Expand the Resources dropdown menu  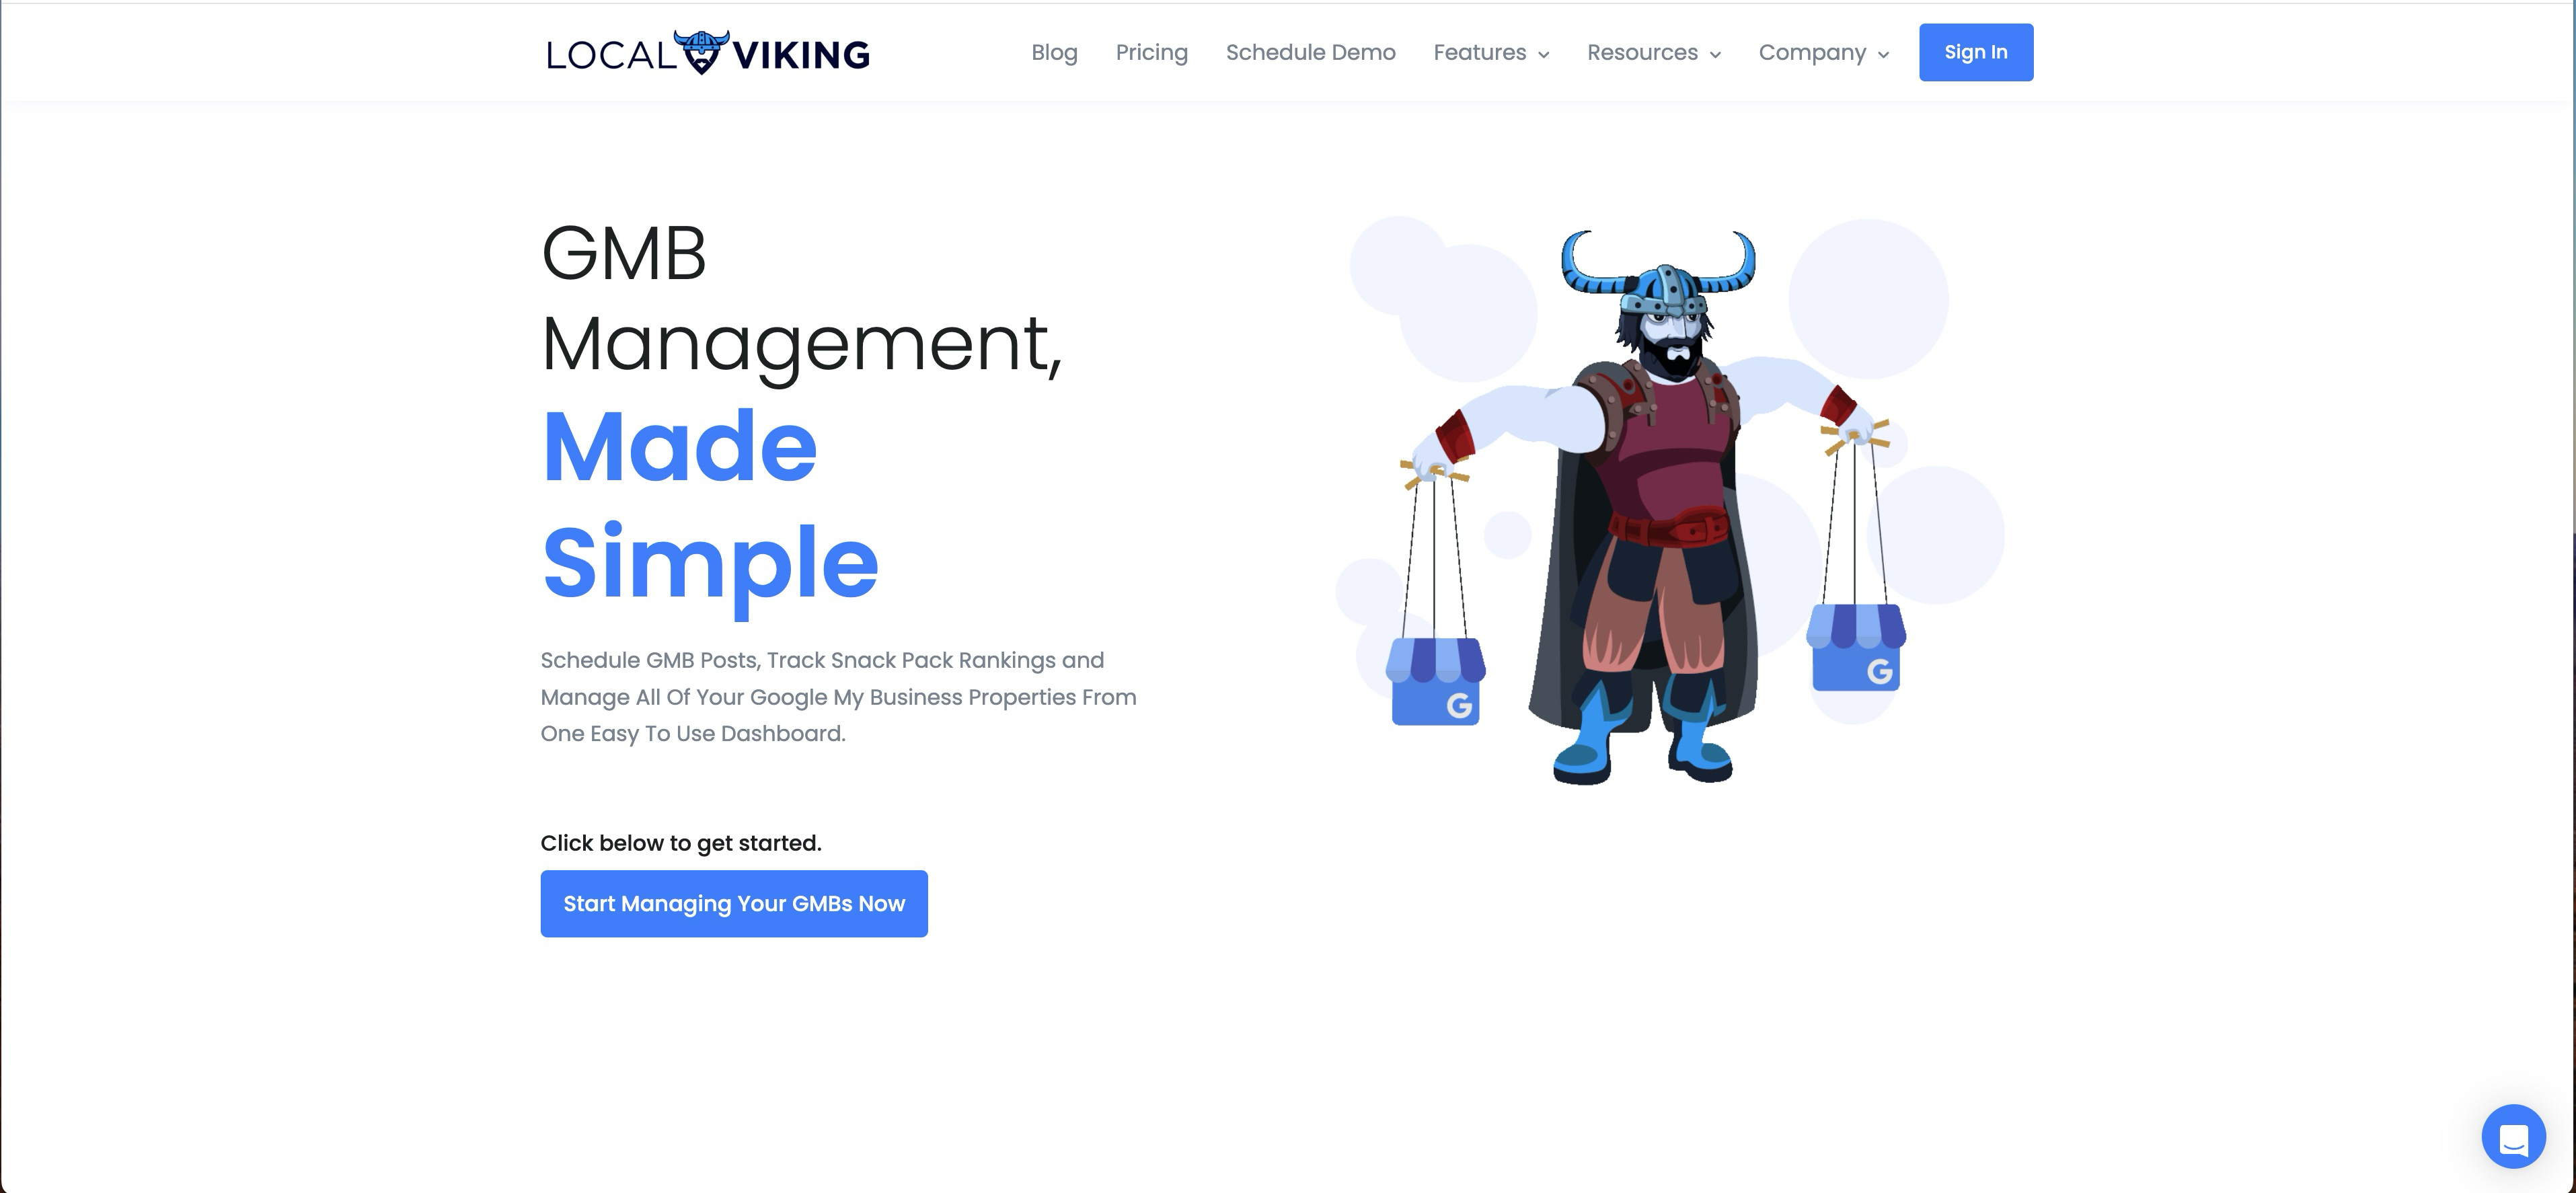[1654, 52]
